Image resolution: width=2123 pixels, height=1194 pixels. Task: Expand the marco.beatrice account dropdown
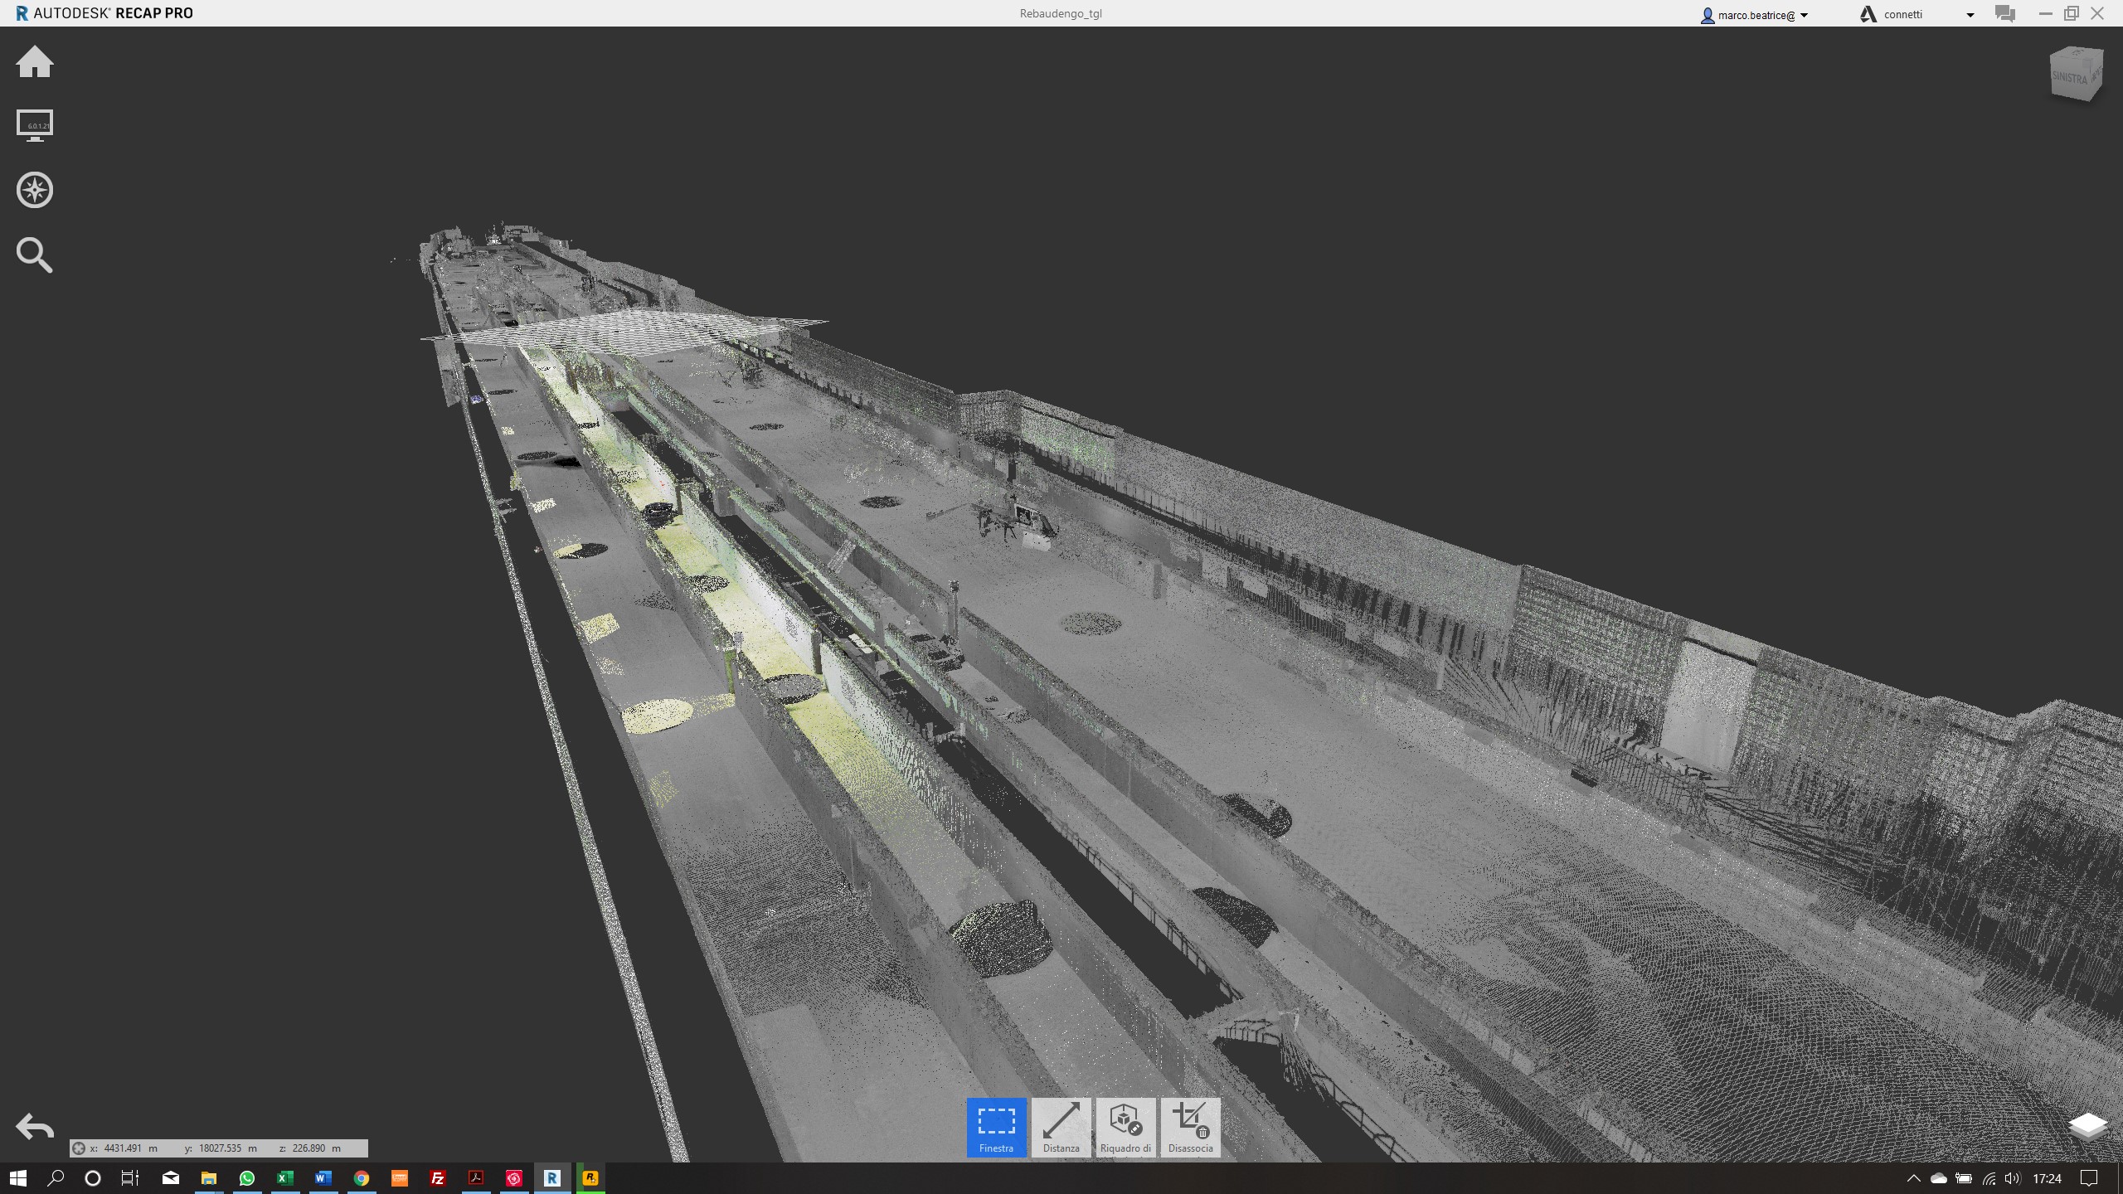[1804, 15]
